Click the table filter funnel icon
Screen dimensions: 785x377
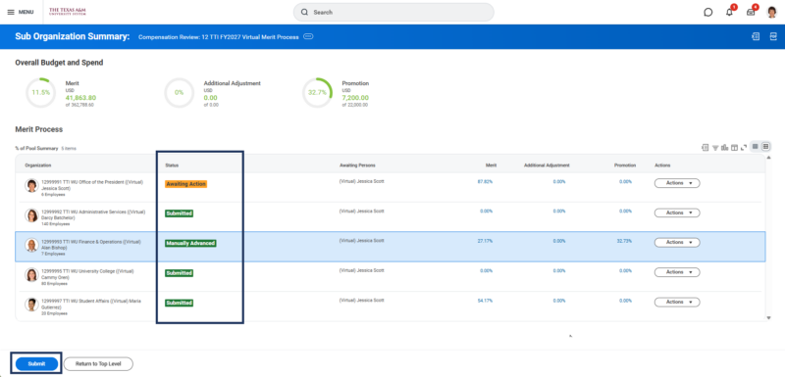coord(715,147)
